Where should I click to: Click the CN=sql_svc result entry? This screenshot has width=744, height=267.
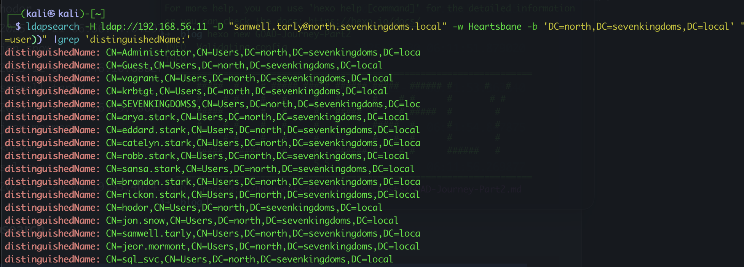(133, 259)
